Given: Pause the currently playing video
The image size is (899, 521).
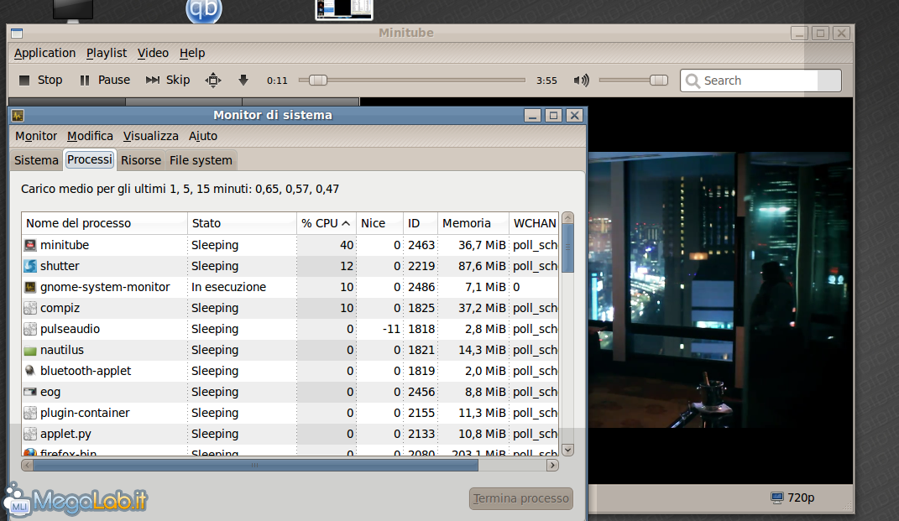Looking at the screenshot, I should 104,80.
